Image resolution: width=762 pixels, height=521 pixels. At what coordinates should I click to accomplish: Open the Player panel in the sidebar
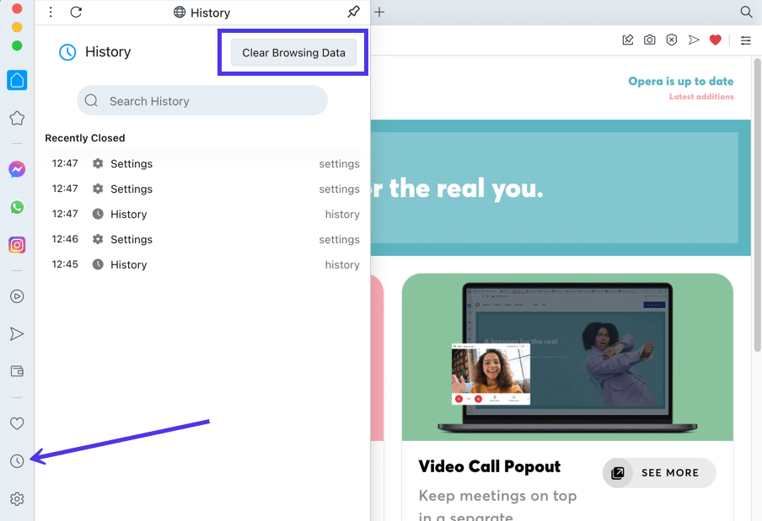17,296
